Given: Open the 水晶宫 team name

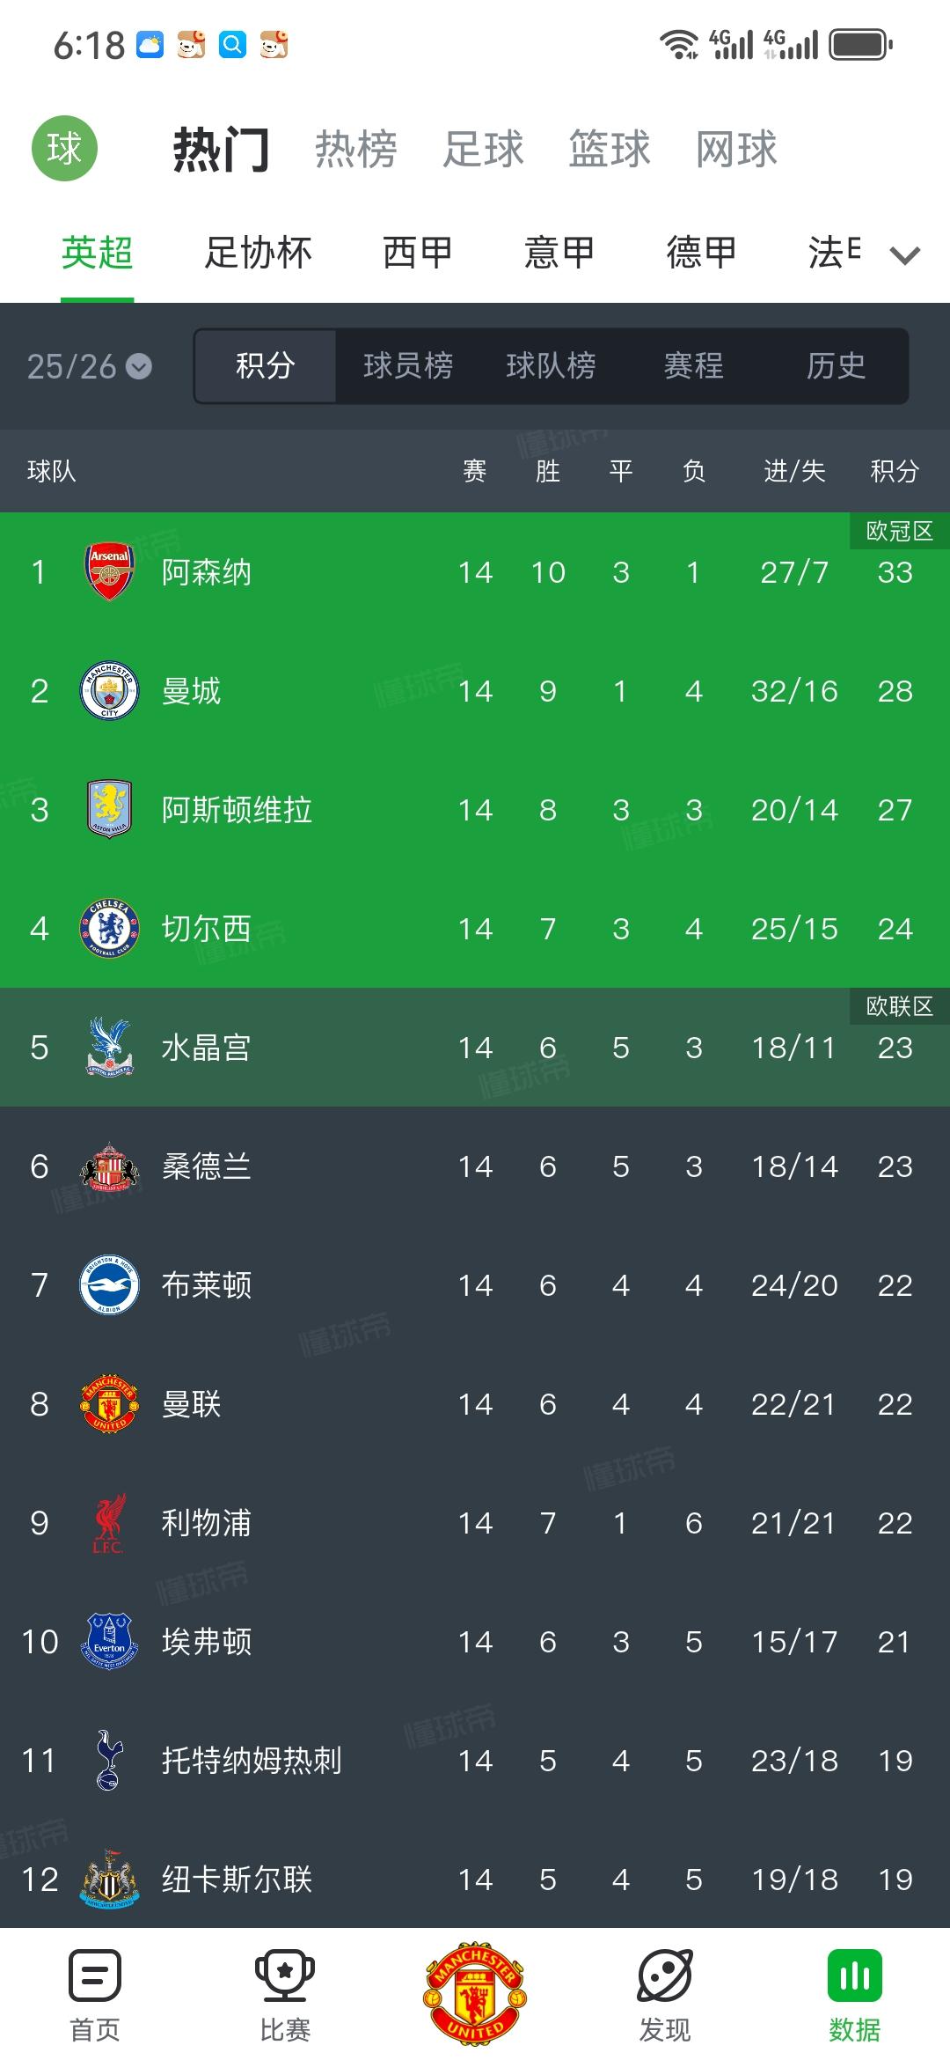Looking at the screenshot, I should [206, 1048].
